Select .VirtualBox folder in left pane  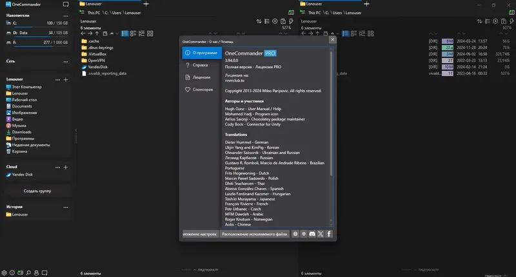94,54
